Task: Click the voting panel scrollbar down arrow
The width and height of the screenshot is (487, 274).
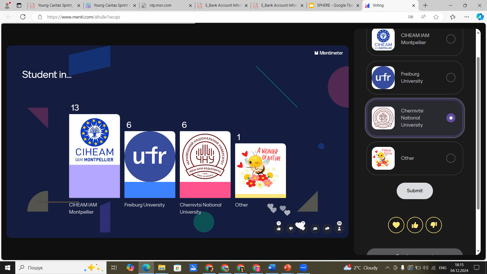Action: (478, 251)
